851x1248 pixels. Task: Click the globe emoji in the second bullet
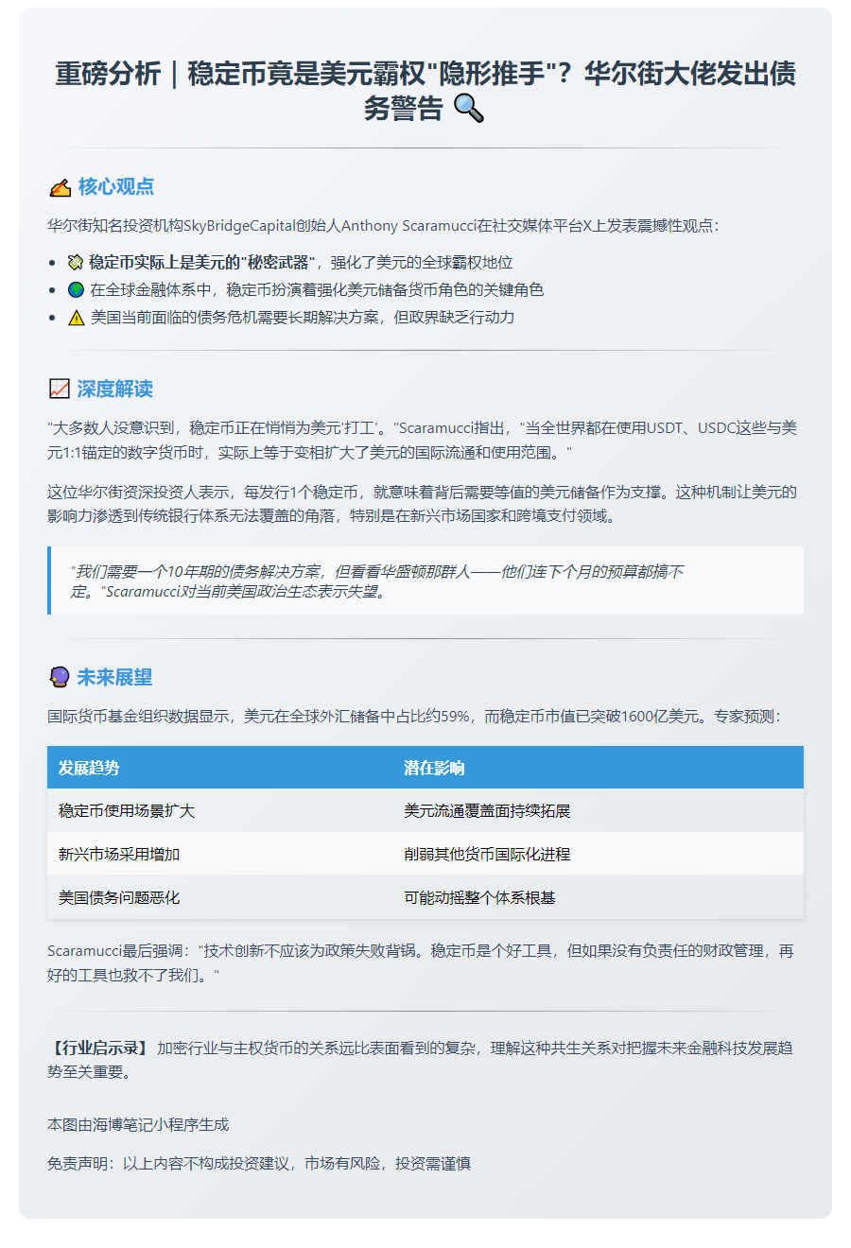coord(76,289)
